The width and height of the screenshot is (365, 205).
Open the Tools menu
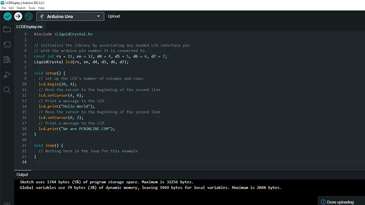(x=32, y=8)
